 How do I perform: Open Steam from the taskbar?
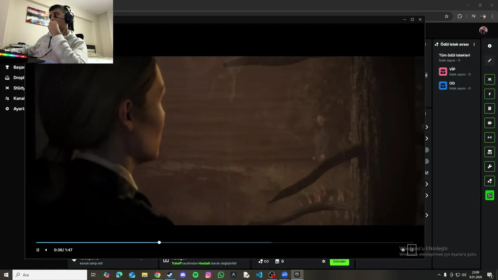point(170,275)
